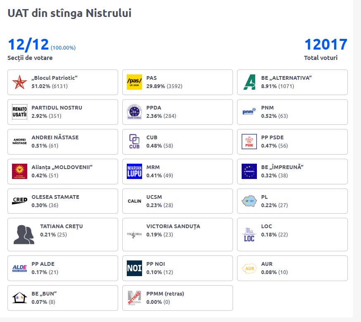This screenshot has height=322, width=361.
Task: Click the PP ALDE party name
Action: pyautogui.click(x=43, y=264)
